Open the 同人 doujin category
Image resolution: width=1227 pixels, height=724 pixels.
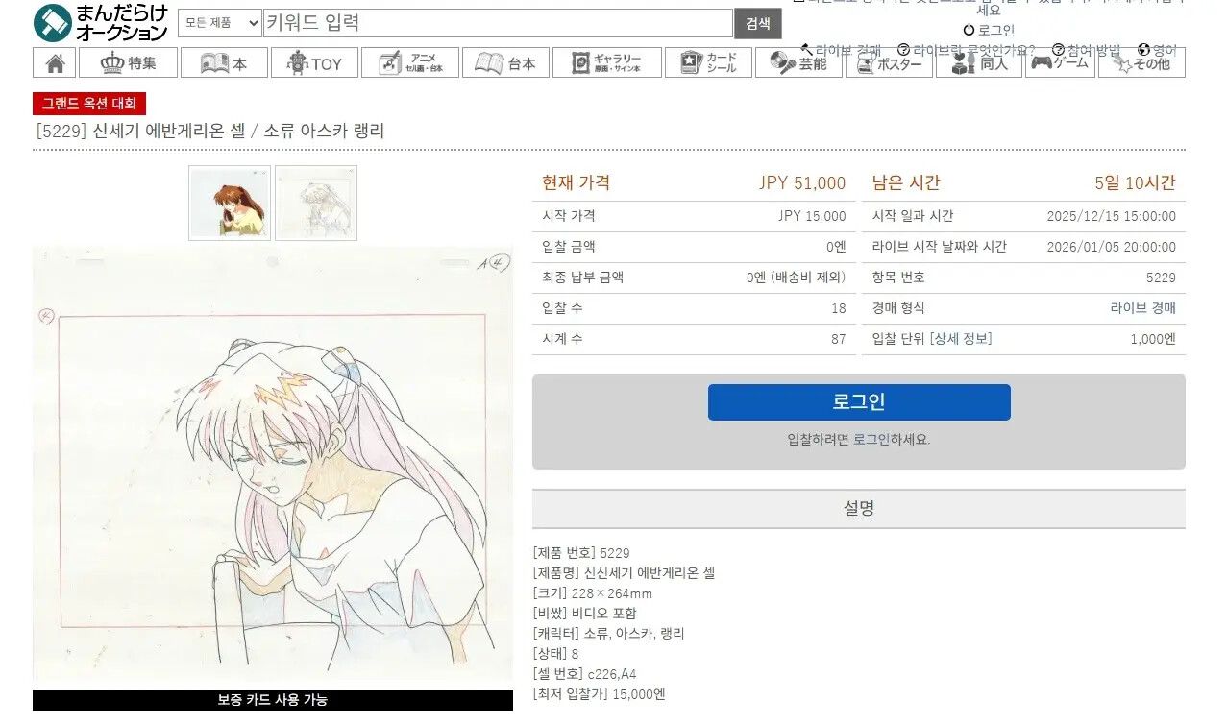coord(979,62)
